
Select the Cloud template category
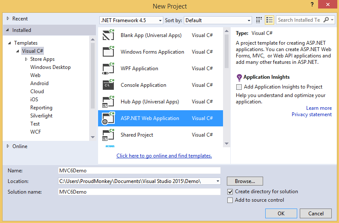click(x=37, y=91)
